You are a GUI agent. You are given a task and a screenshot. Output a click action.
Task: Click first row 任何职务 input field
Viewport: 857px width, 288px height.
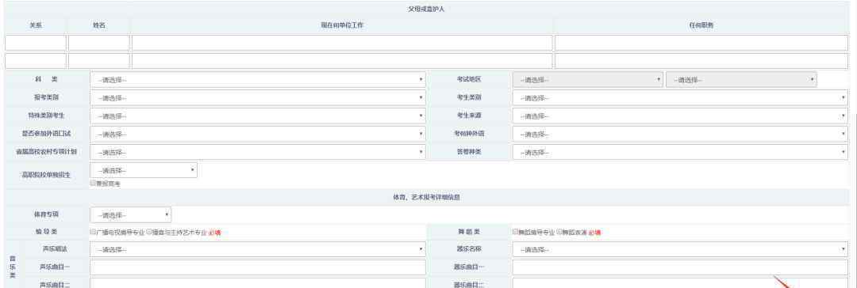[701, 43]
